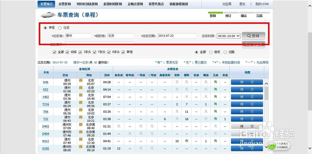Click 预订 button for train T216
The height and width of the screenshot is (154, 312).
click(x=247, y=104)
